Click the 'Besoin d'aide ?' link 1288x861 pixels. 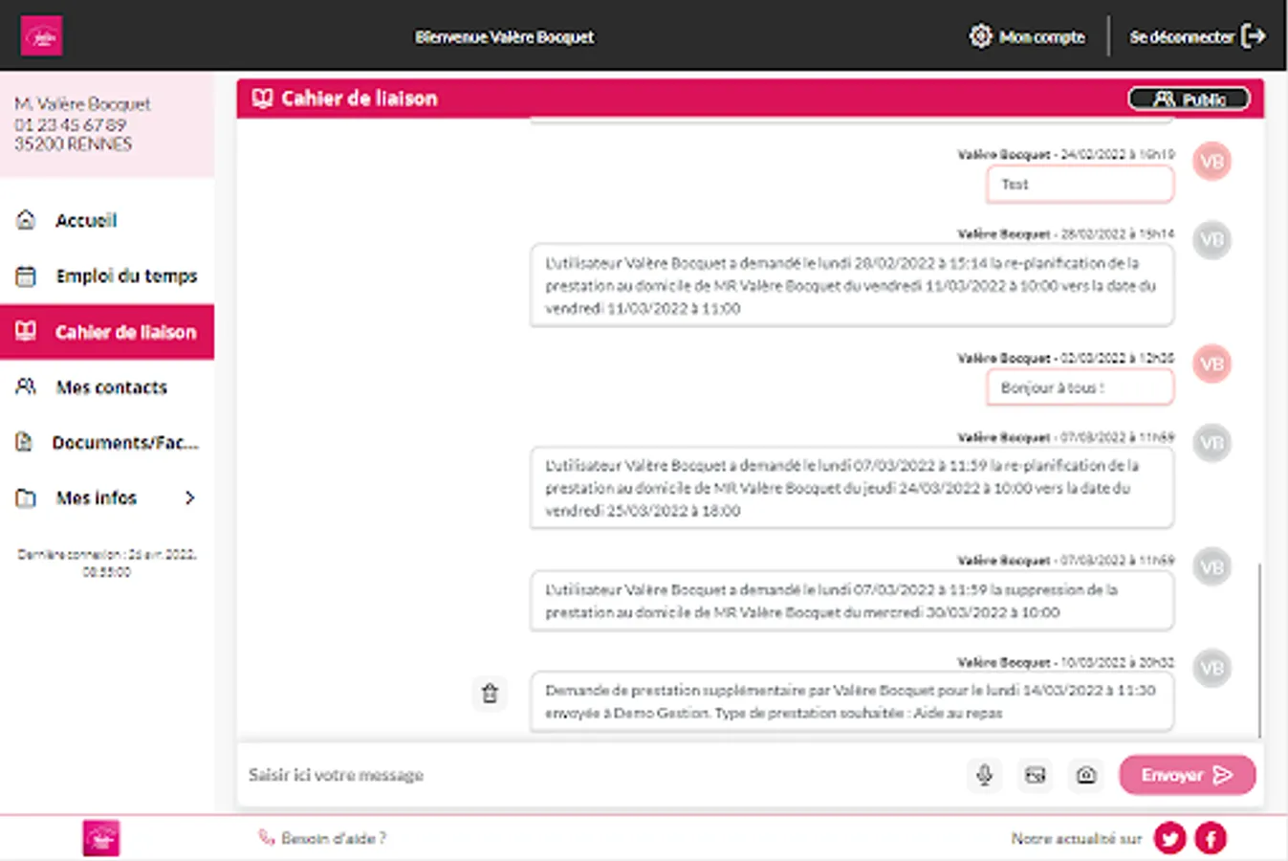point(334,838)
